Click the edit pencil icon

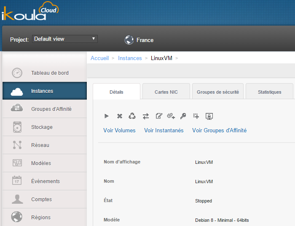(159, 116)
